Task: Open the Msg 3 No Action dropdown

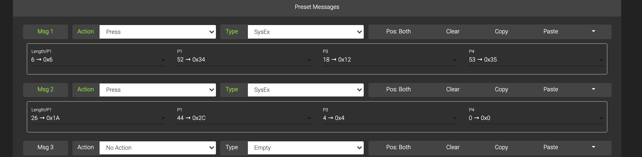Action: [157, 148]
